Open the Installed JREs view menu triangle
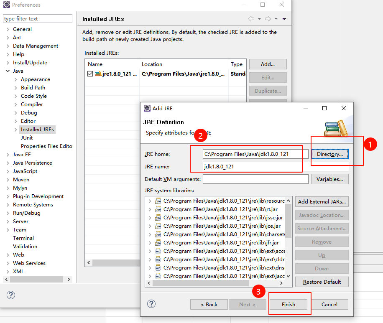 click(284, 19)
